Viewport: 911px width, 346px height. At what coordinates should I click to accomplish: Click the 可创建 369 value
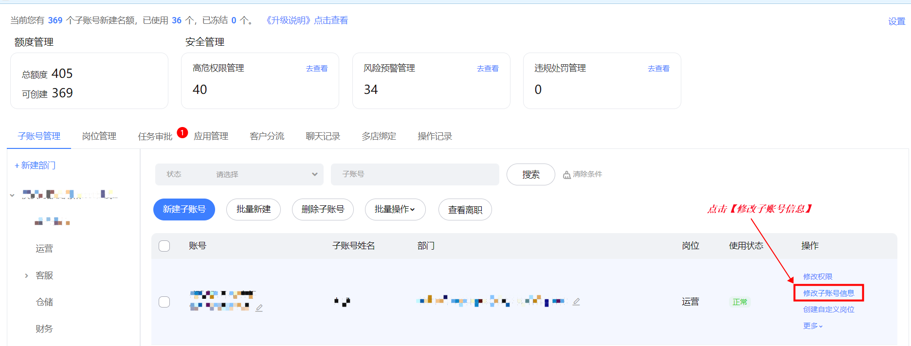(x=62, y=93)
